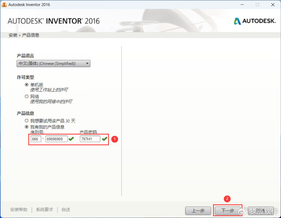This screenshot has width=281, height=218.
Task: Open the product language dropdown
Action: [54, 63]
